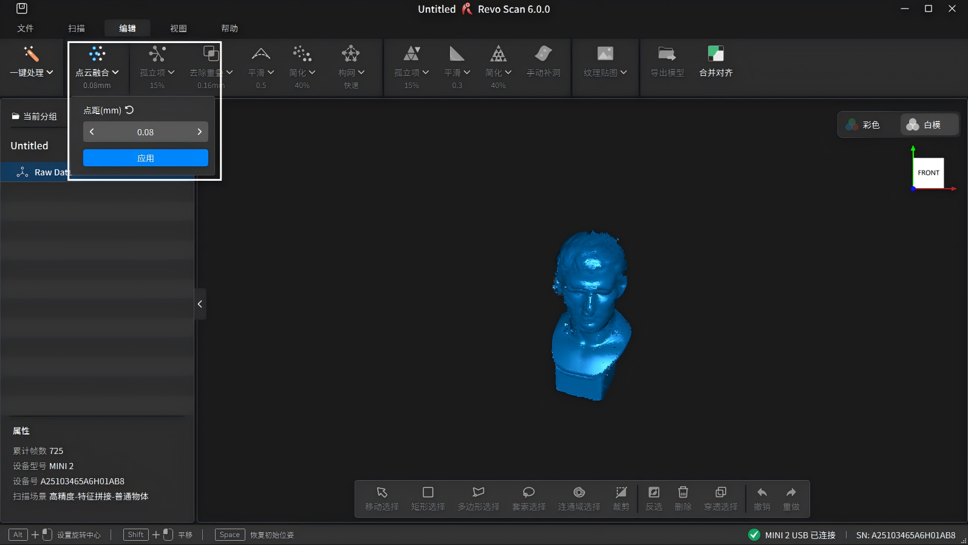Increase point distance with right arrow
Image resolution: width=968 pixels, height=545 pixels.
tap(199, 132)
